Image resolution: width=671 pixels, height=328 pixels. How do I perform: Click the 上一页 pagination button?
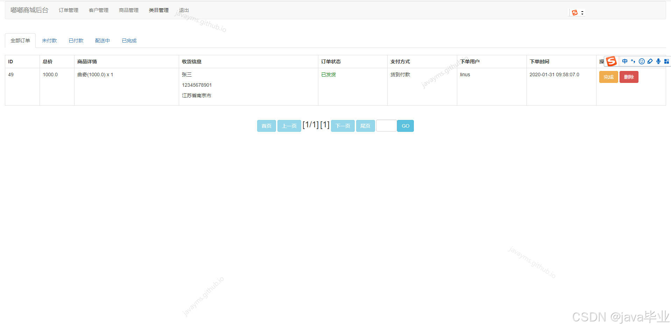click(x=289, y=126)
